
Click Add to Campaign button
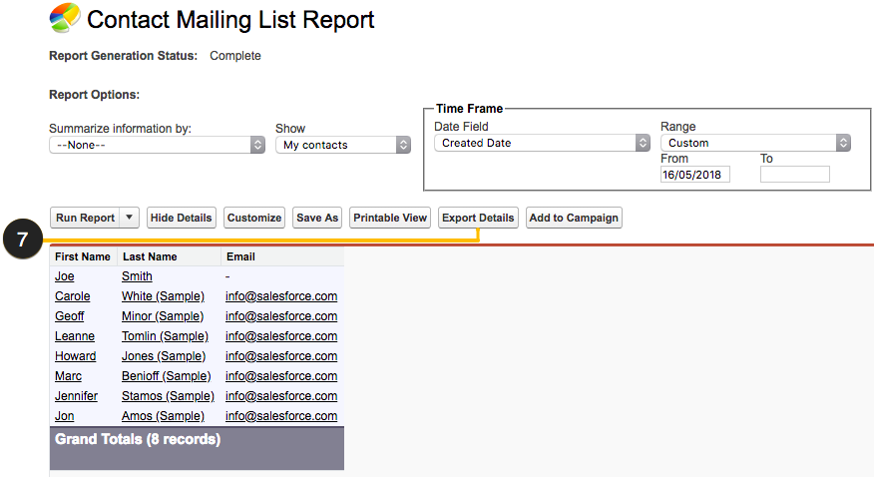[x=574, y=218]
